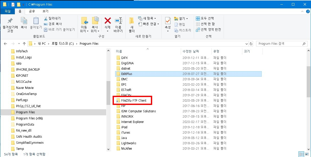Image resolution: width=311 pixels, height=157 pixels.
Task: Click the Pin to Quick Access (즐겨찾기에 고정) icon
Action: (10, 21)
